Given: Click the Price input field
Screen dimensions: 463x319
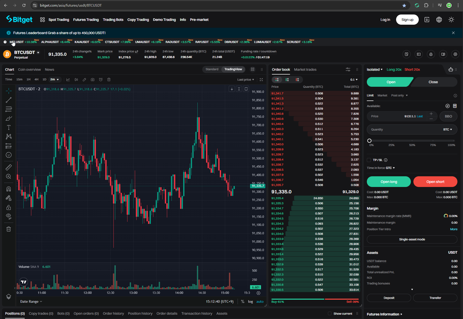Looking at the screenshot, I should point(402,116).
